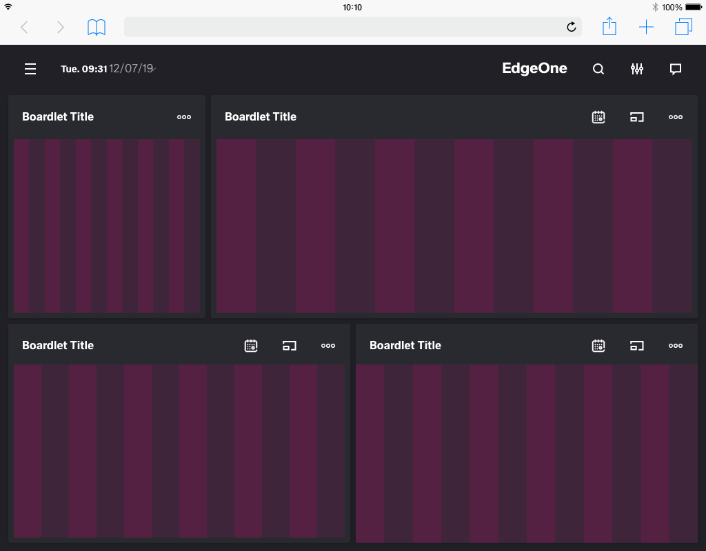Click cast screen icon in bottom-left boardlet
706x551 pixels.
(x=290, y=346)
